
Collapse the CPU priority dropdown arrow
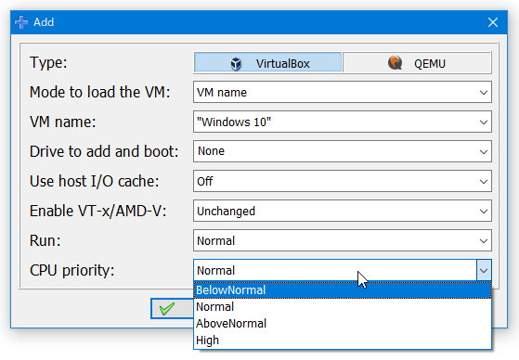click(484, 270)
